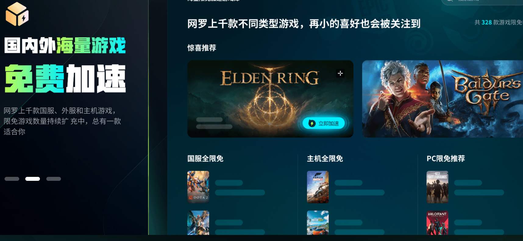This screenshot has width=523, height=241.
Task: Select the 国服全限免 section heading
Action: pos(205,159)
